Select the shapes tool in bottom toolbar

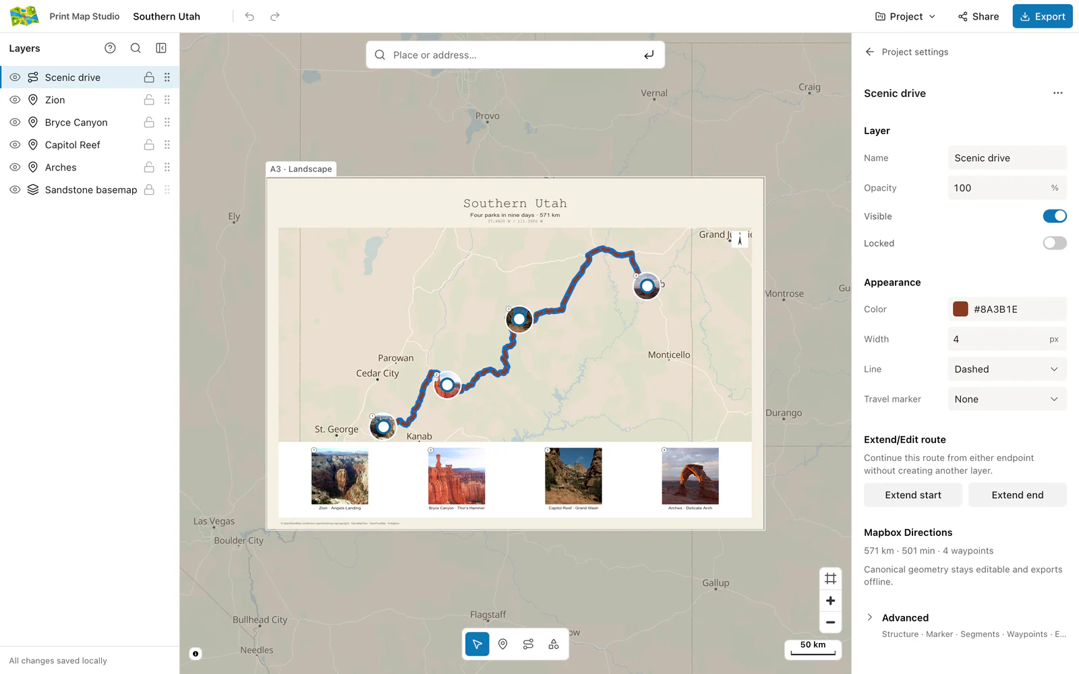pyautogui.click(x=554, y=644)
